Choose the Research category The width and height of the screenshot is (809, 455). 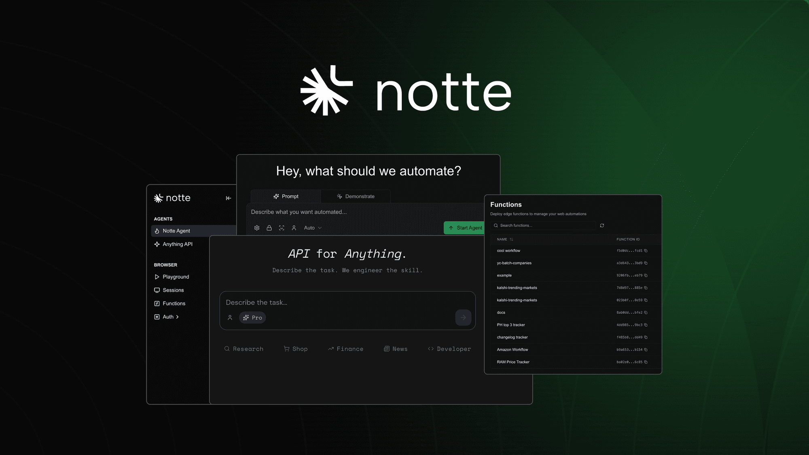(x=244, y=349)
